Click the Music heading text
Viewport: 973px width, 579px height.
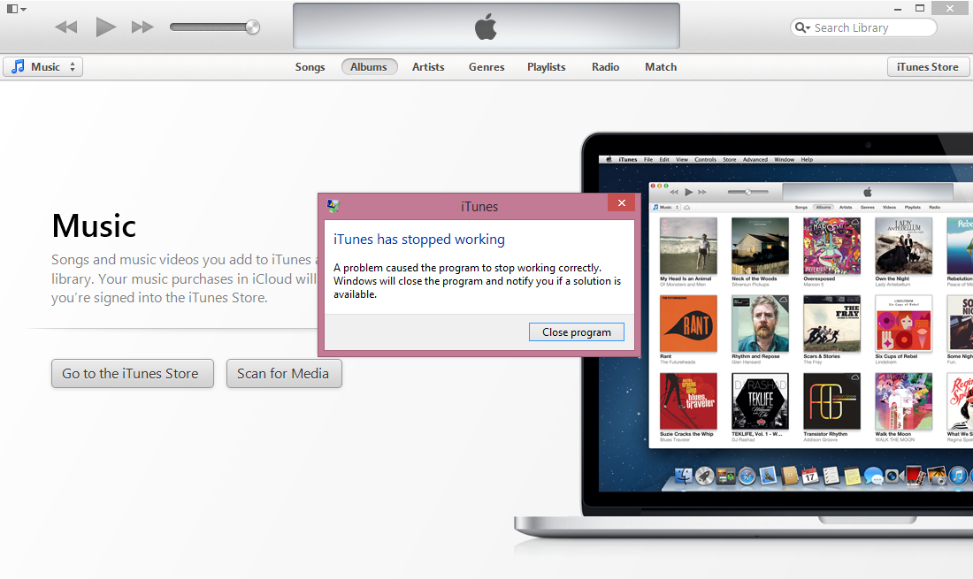coord(95,225)
